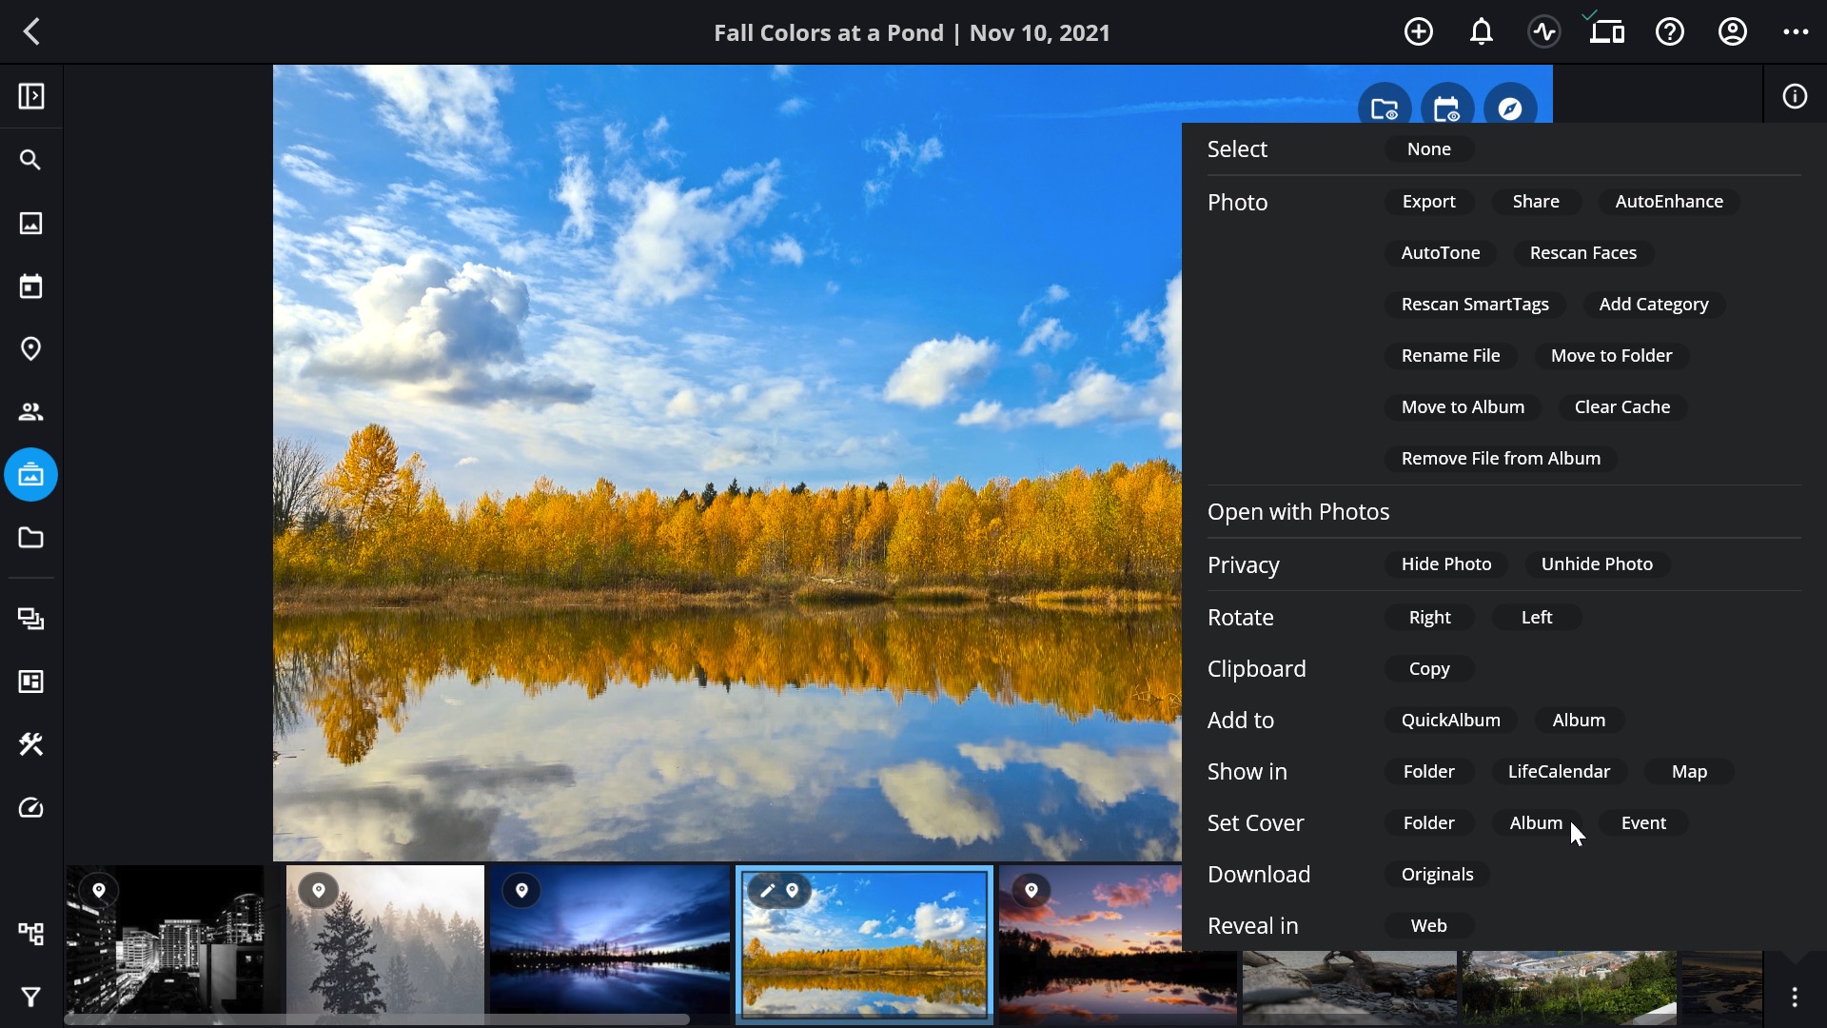Viewport: 1827px width, 1028px height.
Task: Open the bottom-right vertical dots menu
Action: pos(1795,997)
